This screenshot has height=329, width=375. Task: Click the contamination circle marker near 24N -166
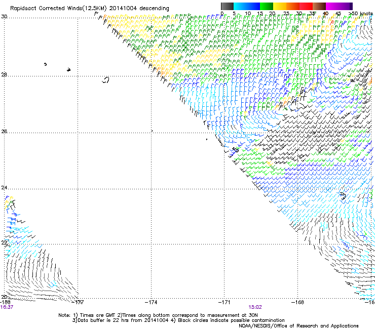click(x=343, y=196)
